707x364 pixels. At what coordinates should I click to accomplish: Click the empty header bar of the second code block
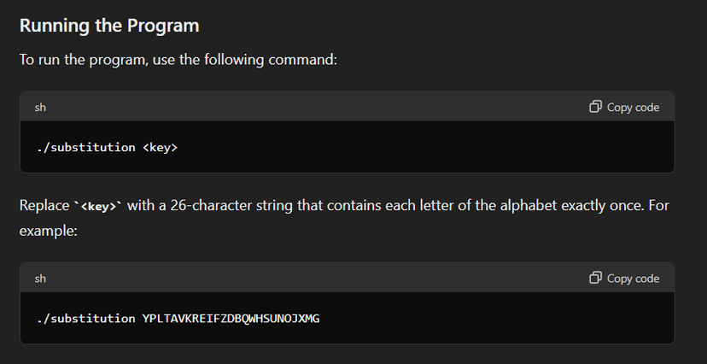[316, 278]
